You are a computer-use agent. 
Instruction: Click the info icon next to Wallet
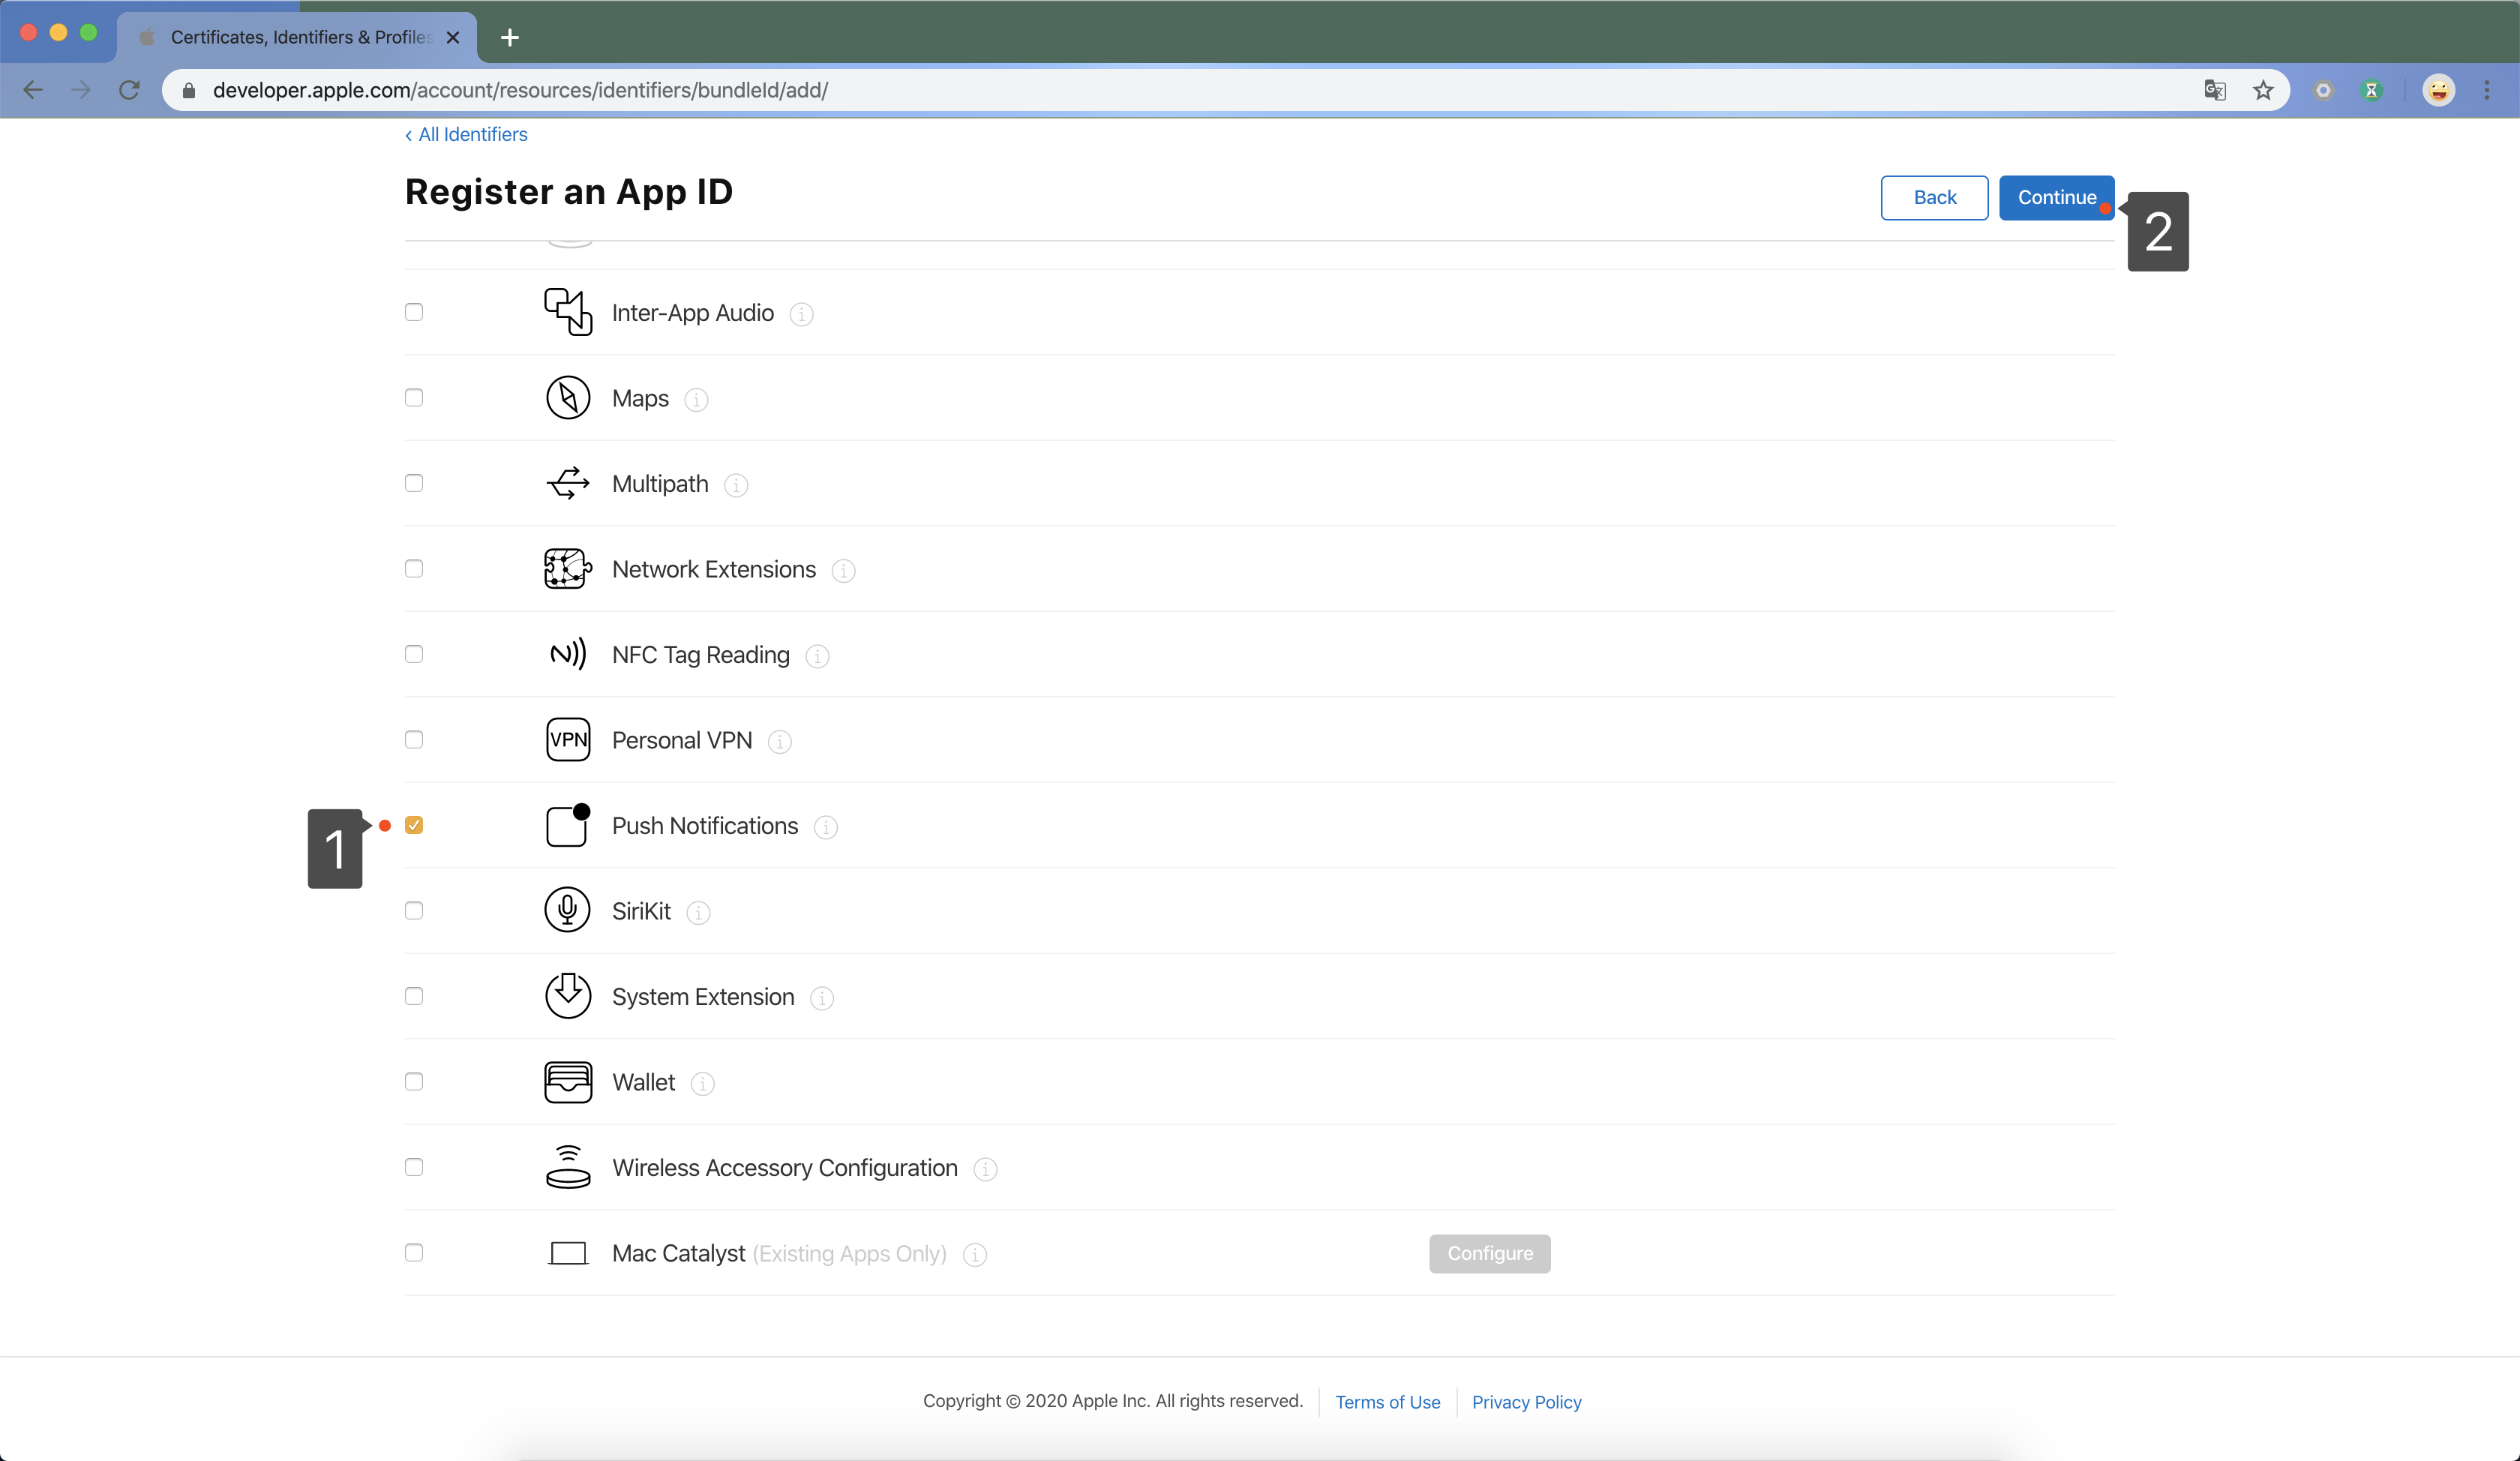tap(703, 1084)
